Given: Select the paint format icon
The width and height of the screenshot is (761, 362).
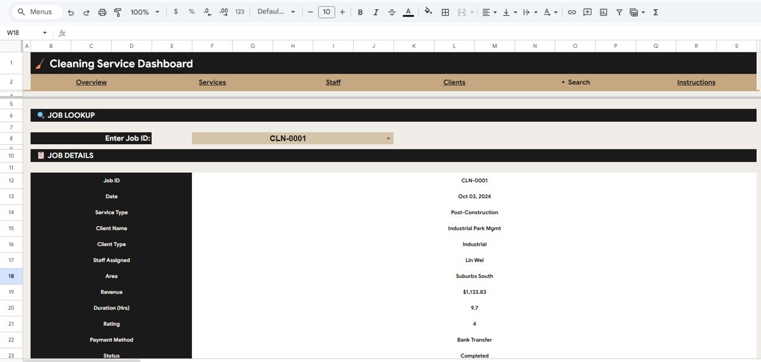Looking at the screenshot, I should 118,12.
